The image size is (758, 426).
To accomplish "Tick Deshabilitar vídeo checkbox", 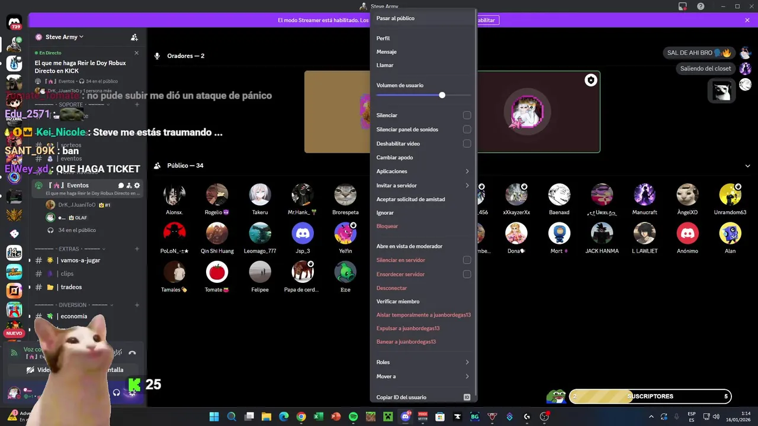I will click(x=467, y=144).
